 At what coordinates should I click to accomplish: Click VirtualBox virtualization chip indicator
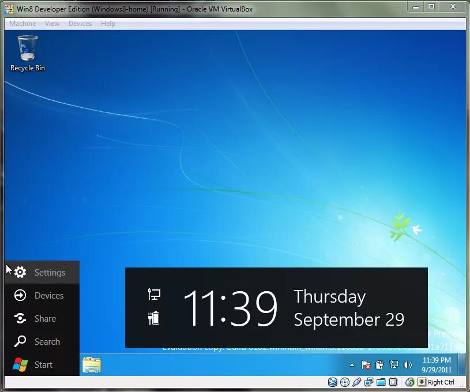(x=393, y=382)
